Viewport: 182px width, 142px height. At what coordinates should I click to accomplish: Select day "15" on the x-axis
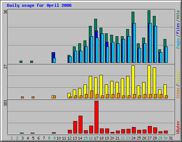point(85,138)
